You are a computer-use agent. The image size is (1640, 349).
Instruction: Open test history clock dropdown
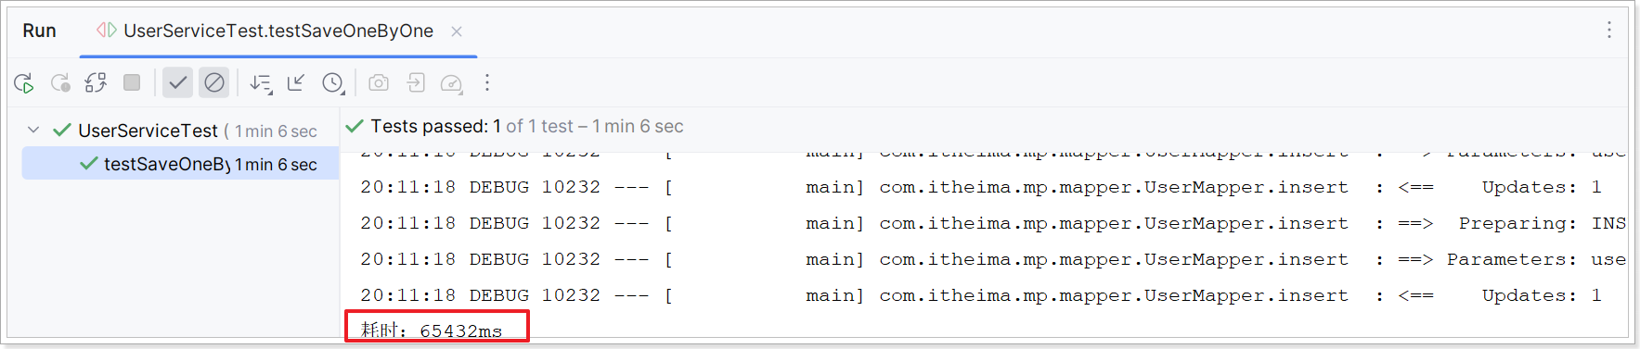(333, 83)
